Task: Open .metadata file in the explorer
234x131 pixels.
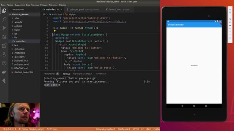Action: tap(19, 53)
